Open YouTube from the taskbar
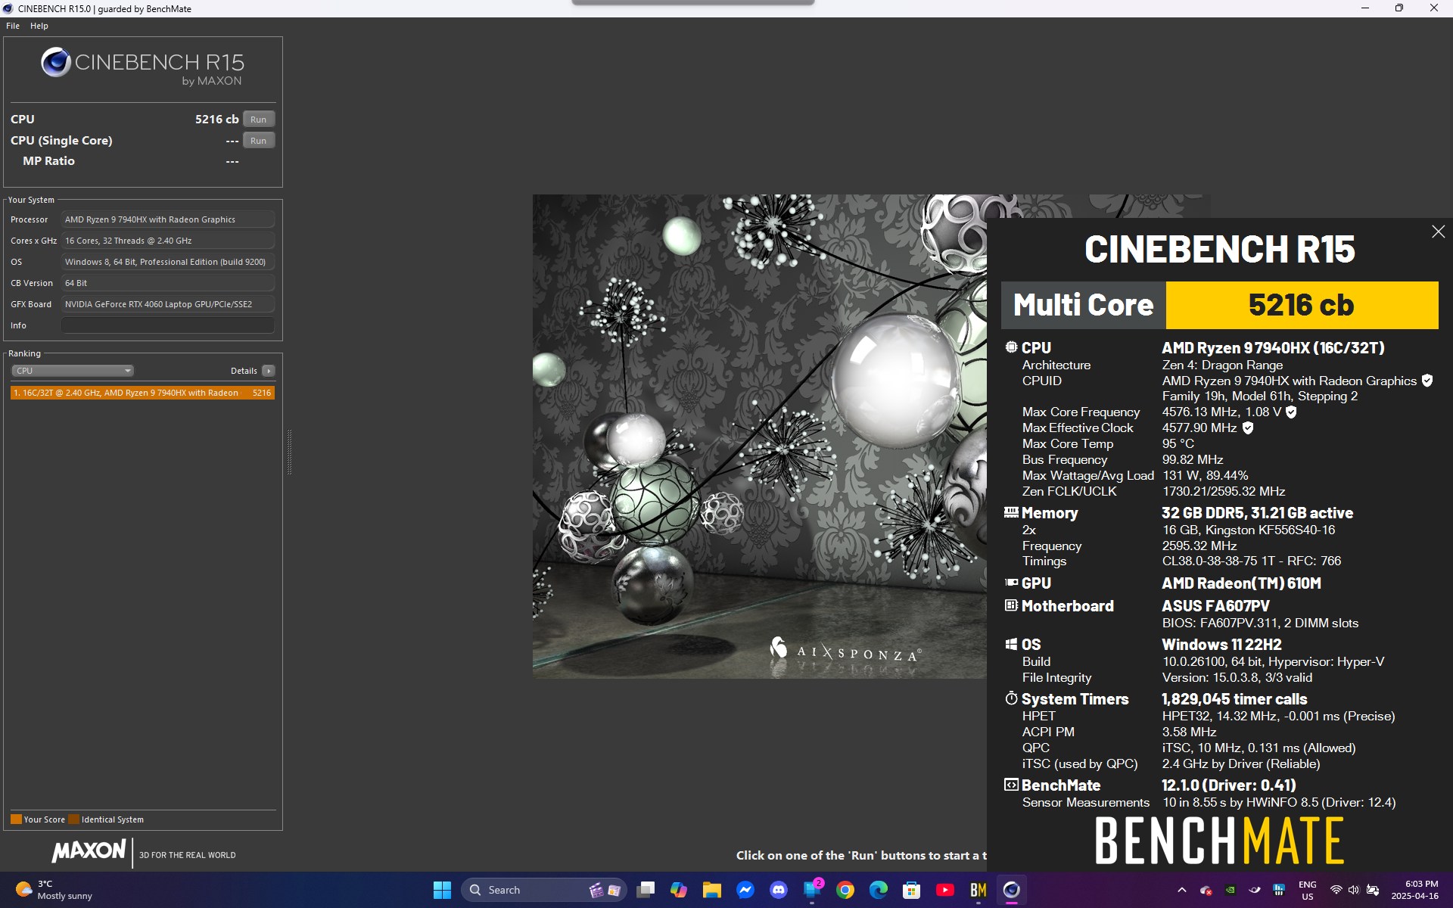The height and width of the screenshot is (908, 1453). click(x=945, y=890)
